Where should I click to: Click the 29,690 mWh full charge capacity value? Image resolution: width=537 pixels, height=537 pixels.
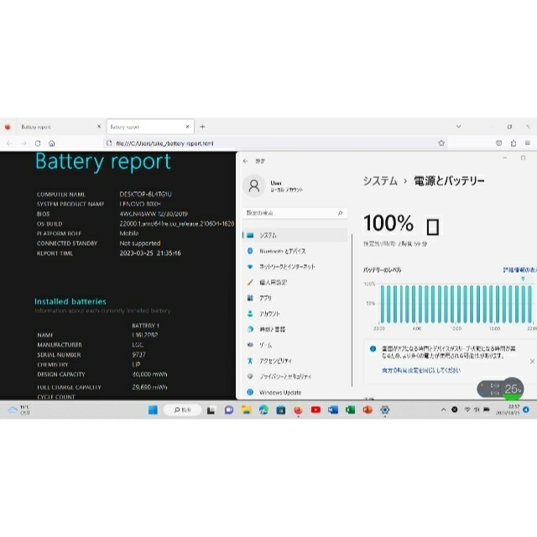click(x=149, y=387)
